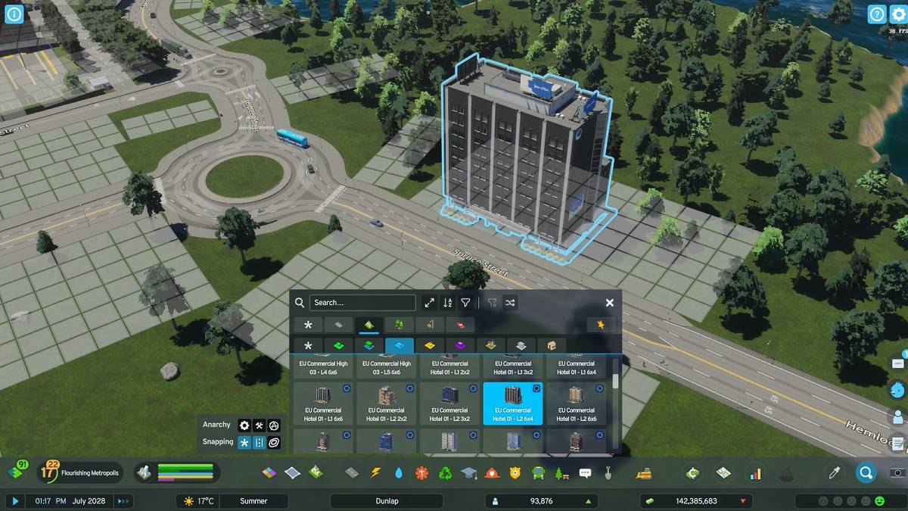This screenshot has height=511, width=908.
Task: Click the asset search input field
Action: pyautogui.click(x=363, y=303)
